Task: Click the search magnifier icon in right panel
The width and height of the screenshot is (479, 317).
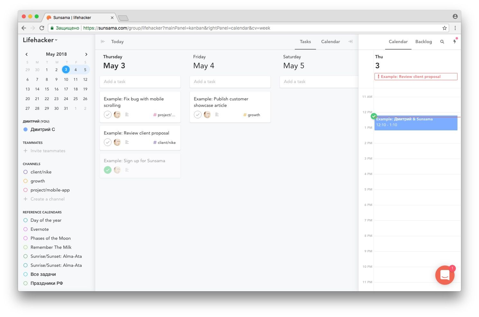Action: 442,42
